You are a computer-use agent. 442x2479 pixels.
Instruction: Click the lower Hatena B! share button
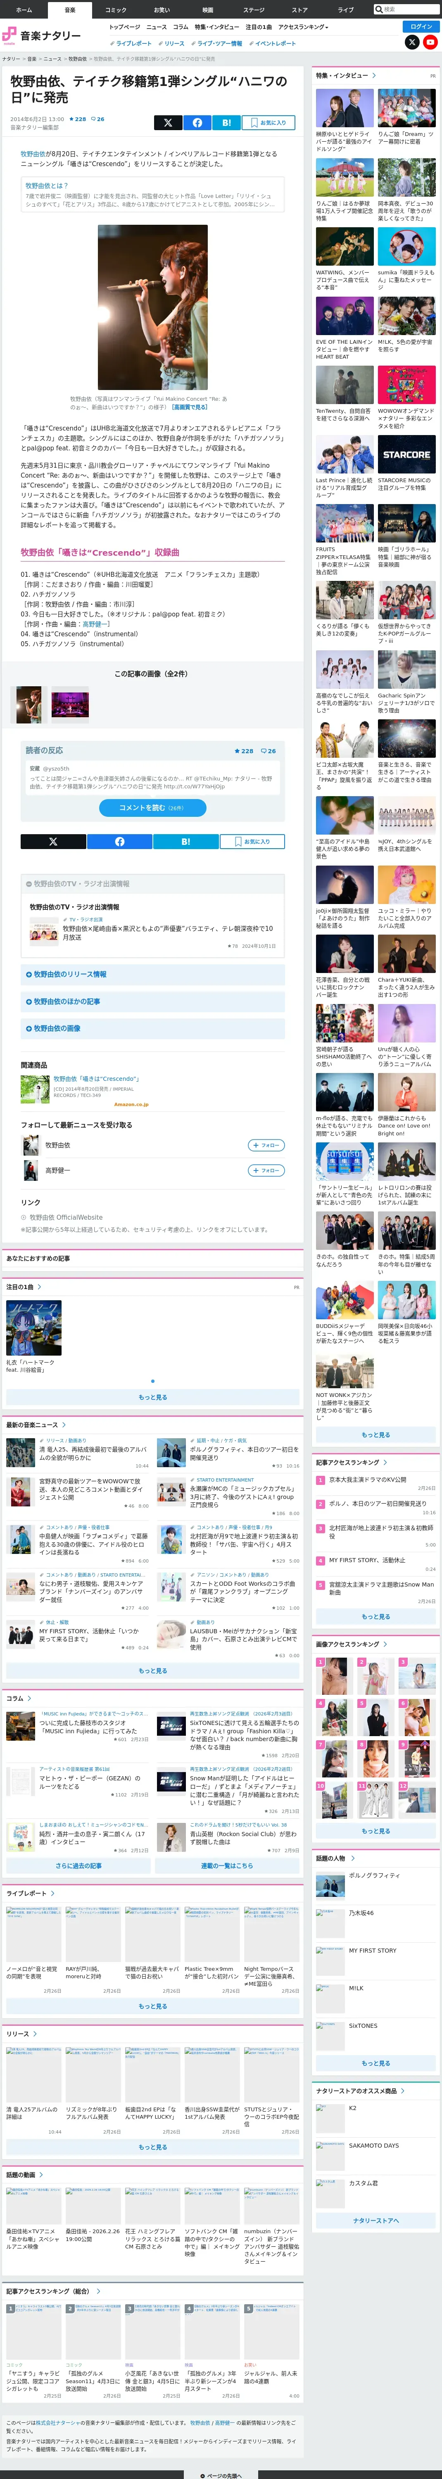(x=186, y=841)
